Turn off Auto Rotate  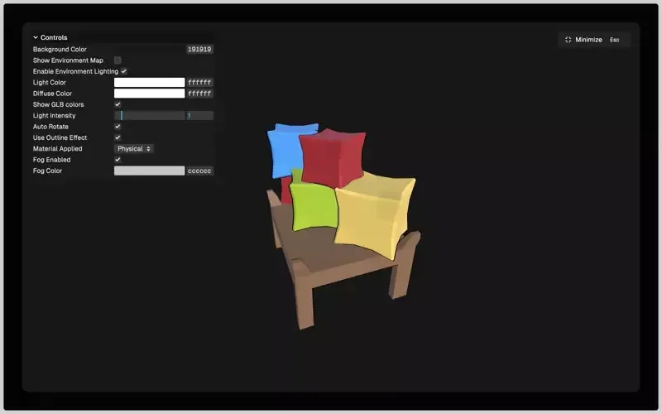point(118,127)
